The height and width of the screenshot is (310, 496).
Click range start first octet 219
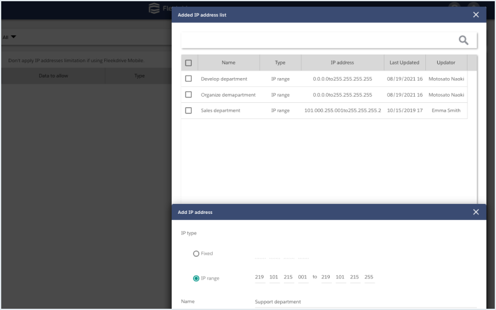260,277
